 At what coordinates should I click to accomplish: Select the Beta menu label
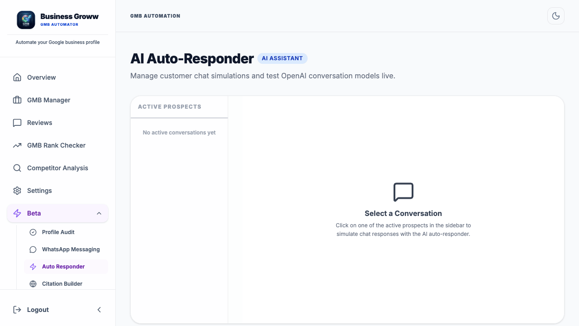point(34,213)
